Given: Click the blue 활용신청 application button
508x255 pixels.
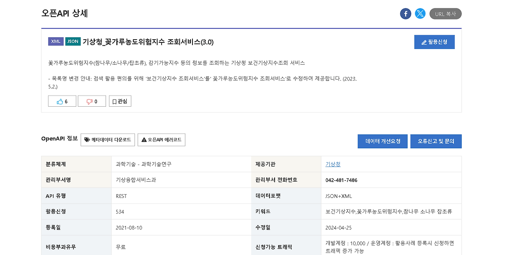Looking at the screenshot, I should [434, 42].
